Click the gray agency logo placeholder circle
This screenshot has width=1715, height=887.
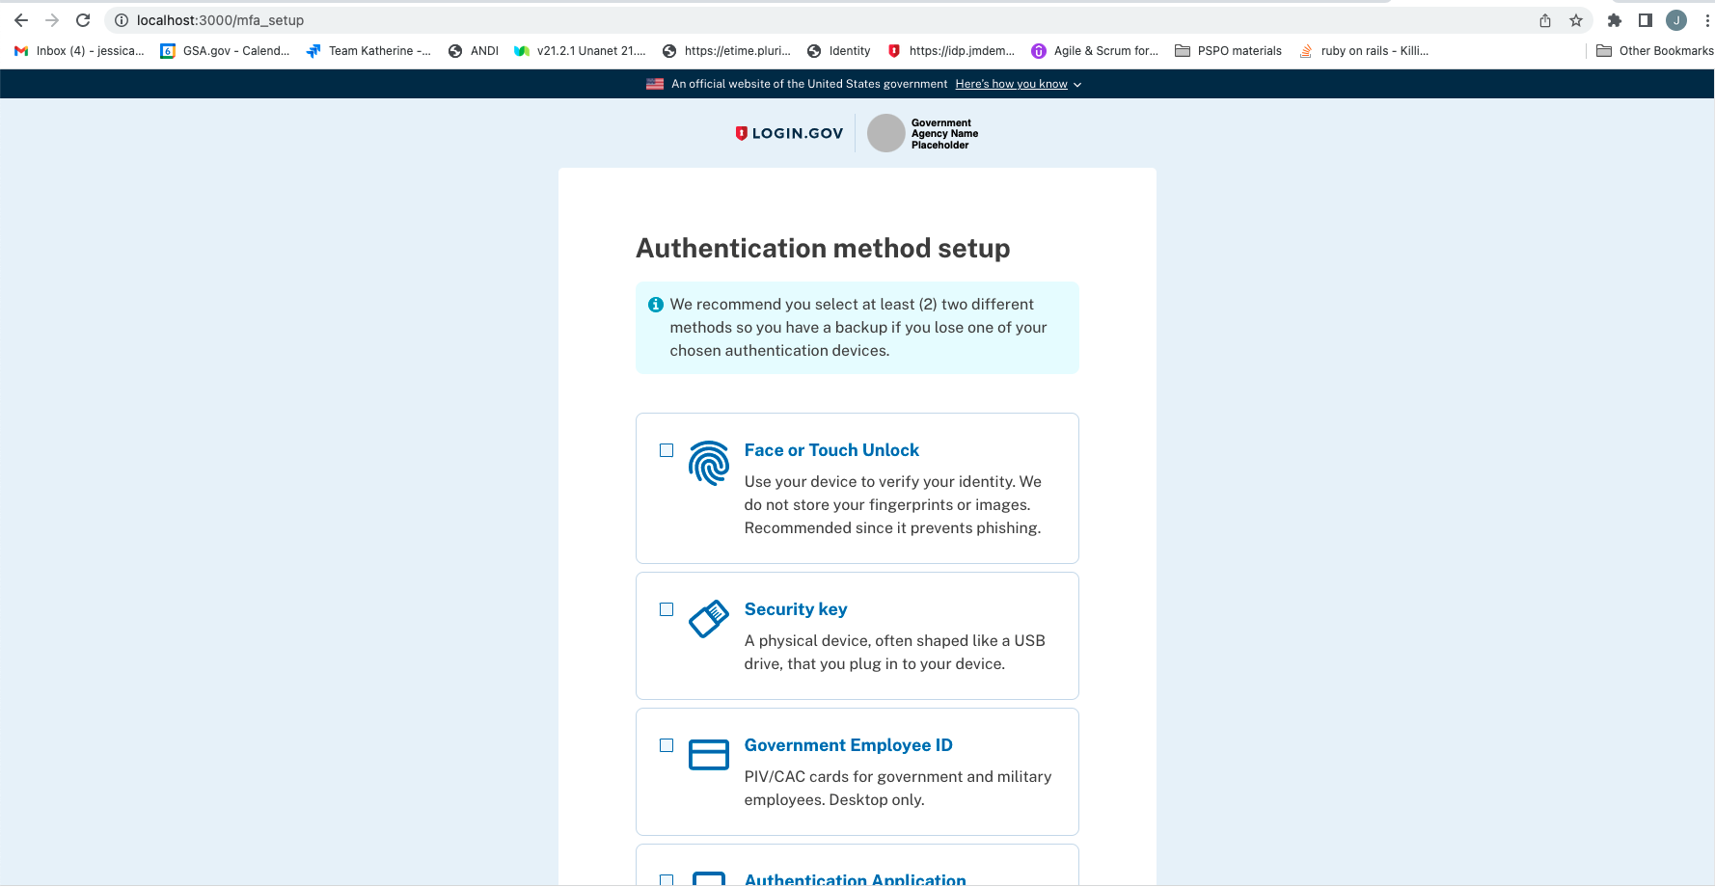tap(886, 133)
